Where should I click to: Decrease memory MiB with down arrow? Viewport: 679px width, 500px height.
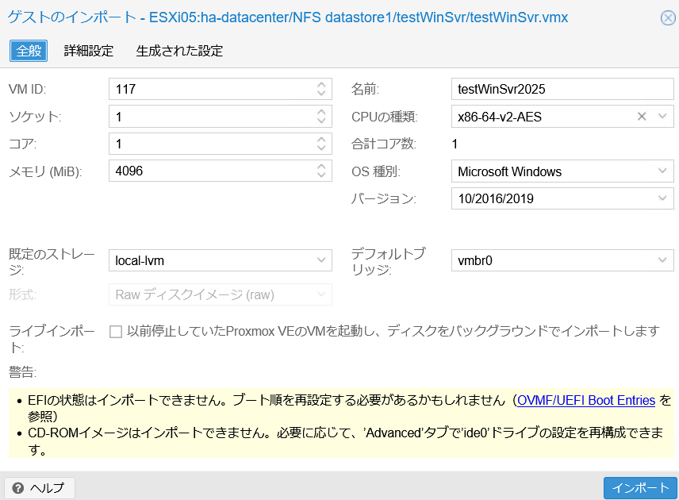(321, 175)
